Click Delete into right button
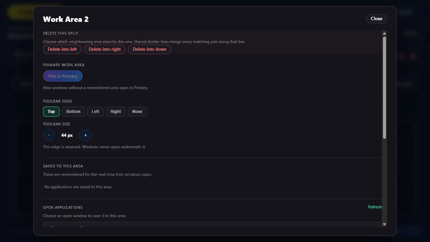 point(104,49)
